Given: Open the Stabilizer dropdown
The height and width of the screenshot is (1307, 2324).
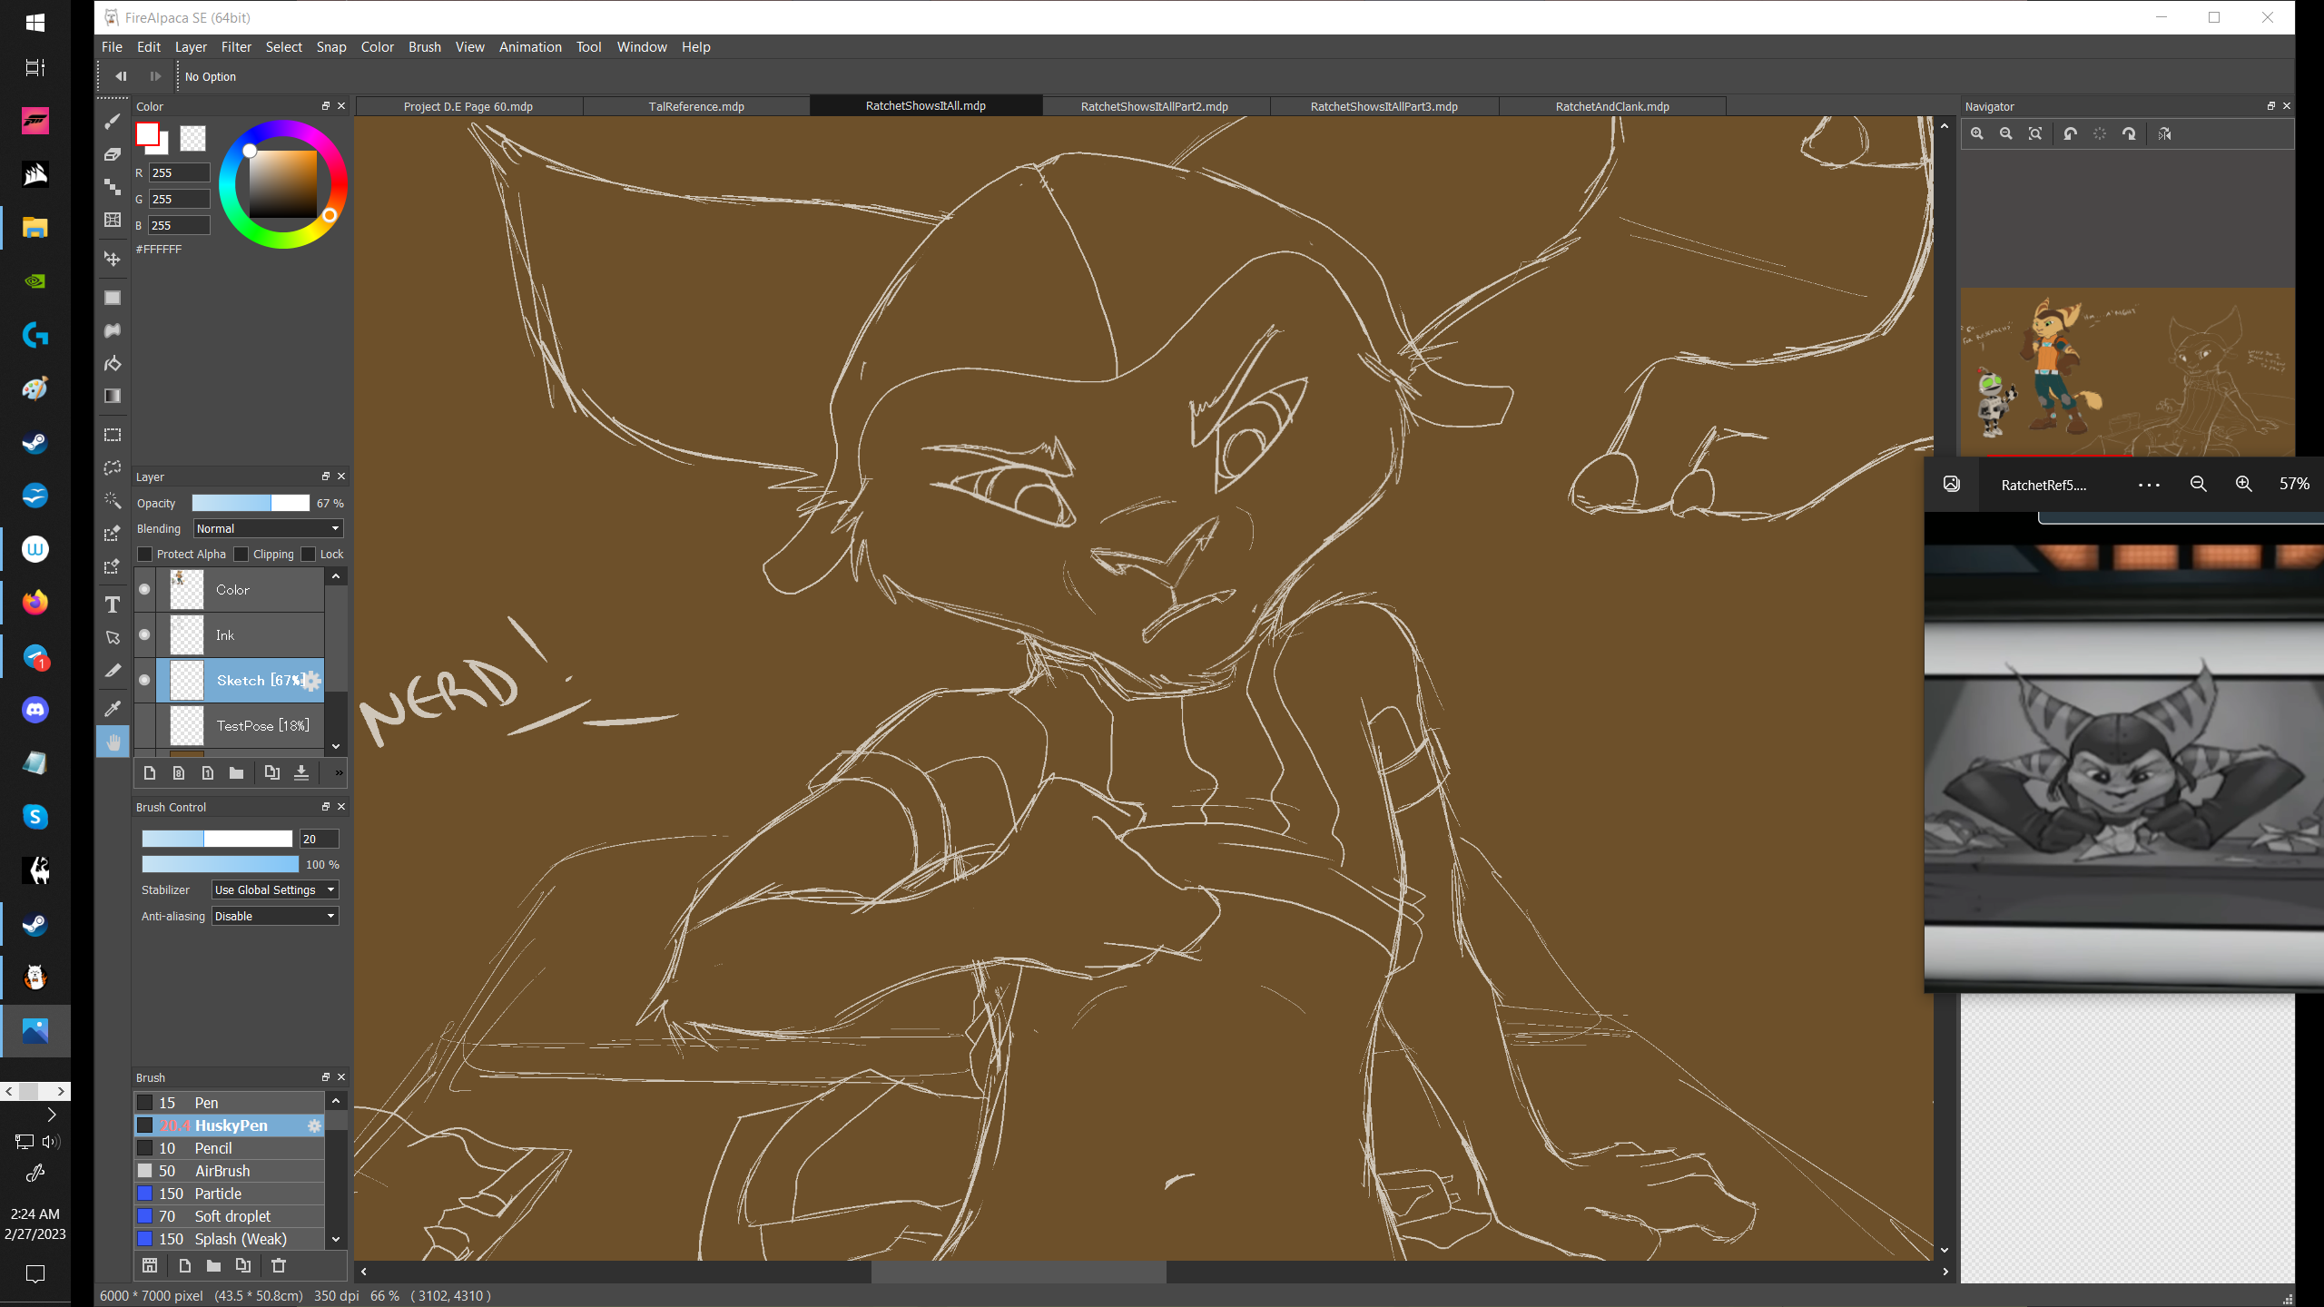Looking at the screenshot, I should click(x=275, y=889).
